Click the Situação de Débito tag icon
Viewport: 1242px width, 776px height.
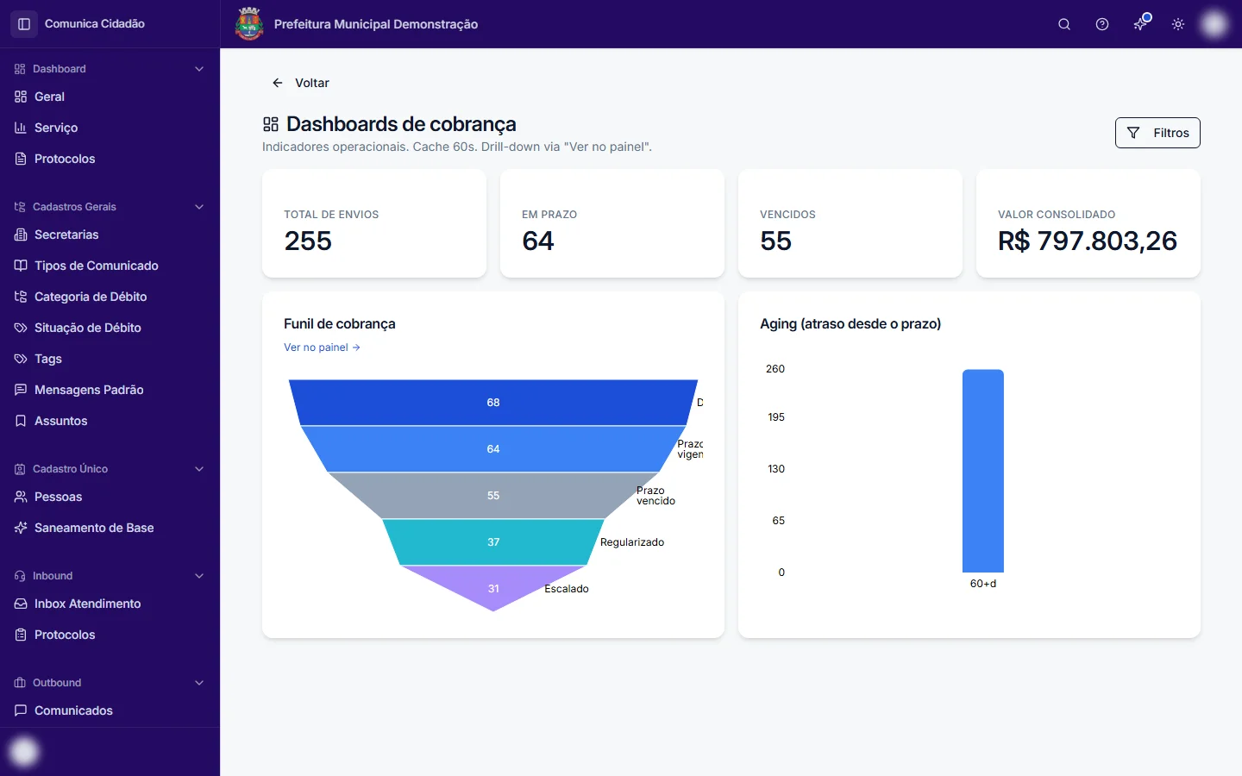coord(21,328)
